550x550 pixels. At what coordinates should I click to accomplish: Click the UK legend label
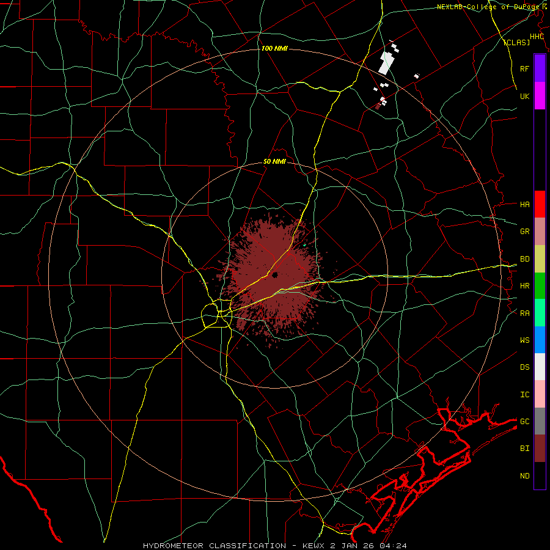point(524,96)
